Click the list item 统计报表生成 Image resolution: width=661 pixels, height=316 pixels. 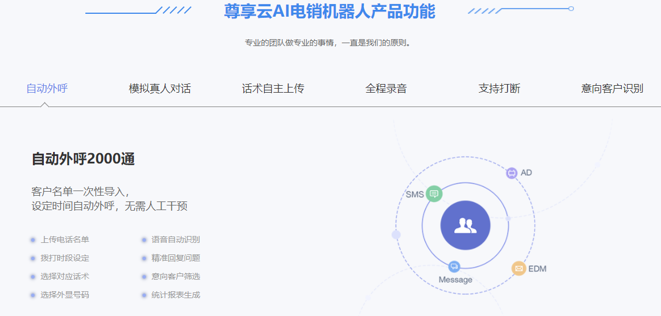click(x=176, y=295)
